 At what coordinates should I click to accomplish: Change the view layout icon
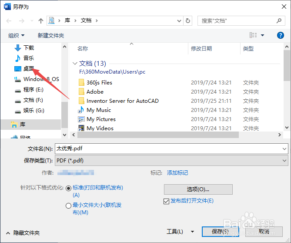pos(253,35)
